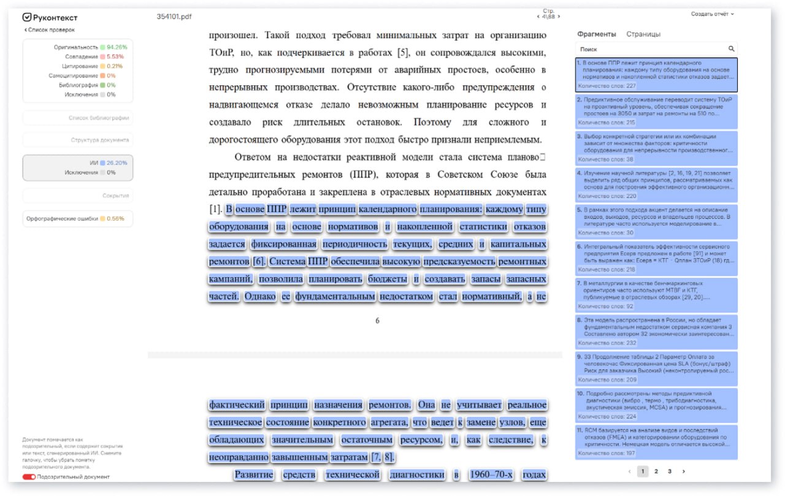The width and height of the screenshot is (785, 496).
Task: Click the red Совпадение color square
Action: [102, 56]
